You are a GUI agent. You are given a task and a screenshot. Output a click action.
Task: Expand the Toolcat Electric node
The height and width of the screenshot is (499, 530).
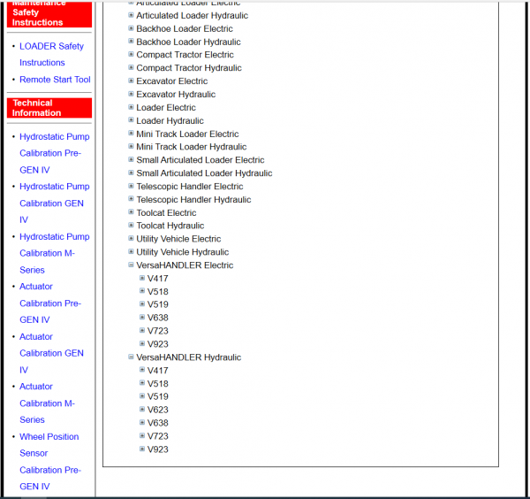click(131, 212)
